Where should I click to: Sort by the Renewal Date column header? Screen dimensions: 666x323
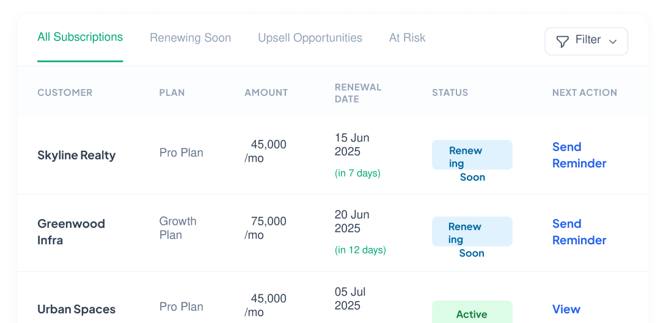(358, 93)
